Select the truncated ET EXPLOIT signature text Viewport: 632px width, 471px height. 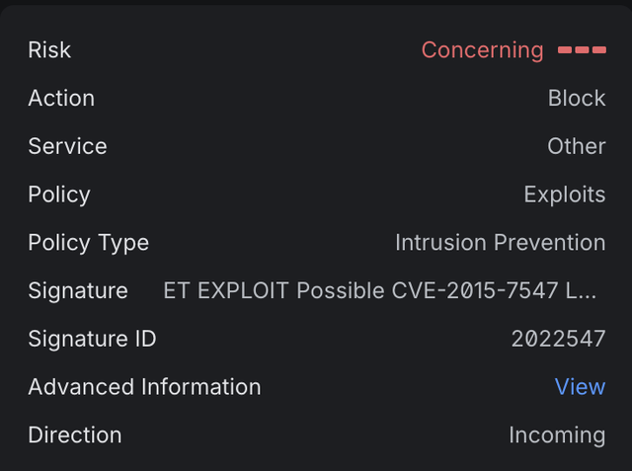tap(379, 290)
